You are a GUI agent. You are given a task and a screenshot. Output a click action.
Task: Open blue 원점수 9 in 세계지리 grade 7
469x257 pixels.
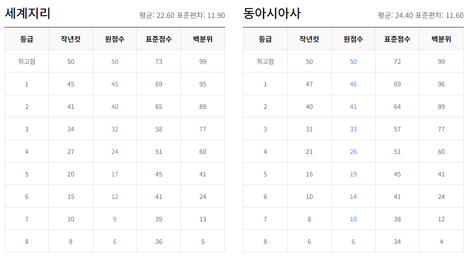(x=115, y=219)
